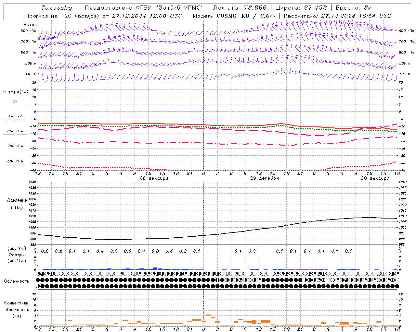Image resolution: width=416 pixels, height=332 pixels.
Task: Select the 'Высота: 8м' elevation text
Action: coord(354,8)
